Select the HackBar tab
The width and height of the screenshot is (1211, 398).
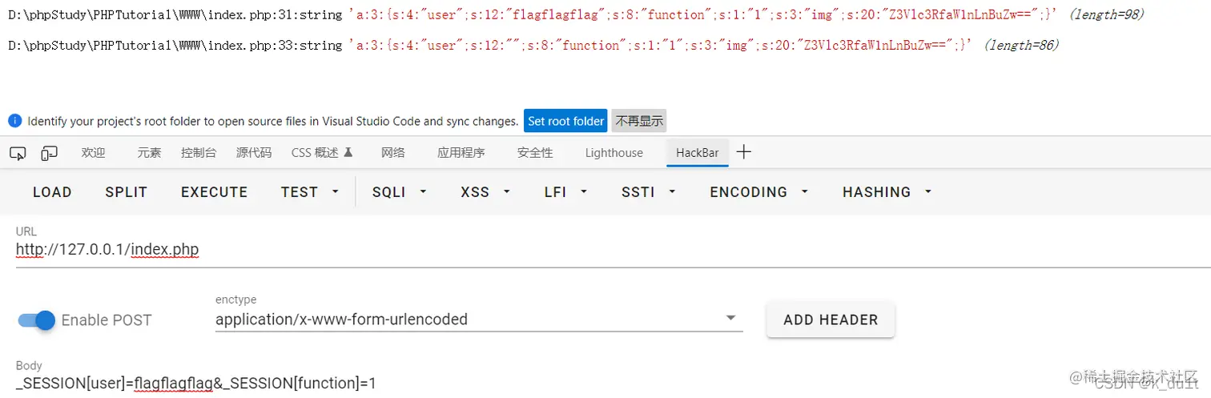pos(698,152)
